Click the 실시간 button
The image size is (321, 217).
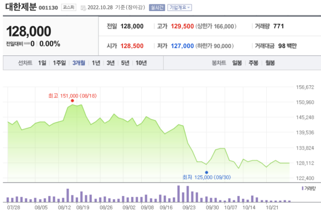[x=157, y=8]
